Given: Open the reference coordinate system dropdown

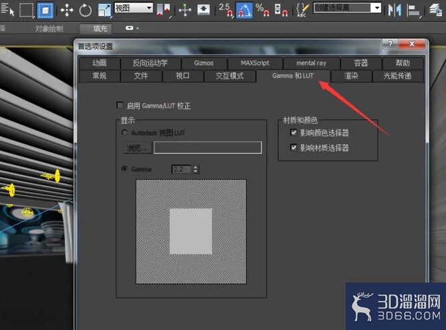Looking at the screenshot, I should pos(134,7).
